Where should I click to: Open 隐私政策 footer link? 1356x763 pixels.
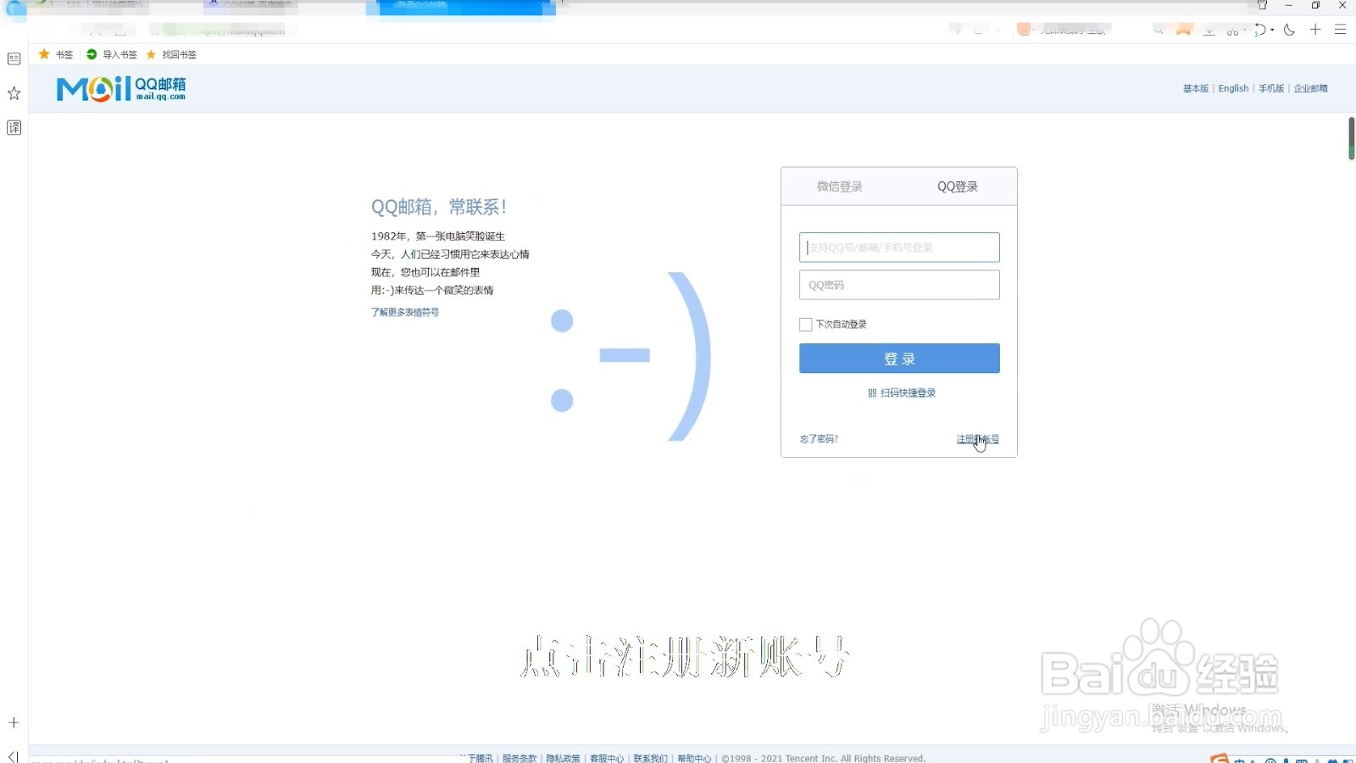pyautogui.click(x=564, y=759)
